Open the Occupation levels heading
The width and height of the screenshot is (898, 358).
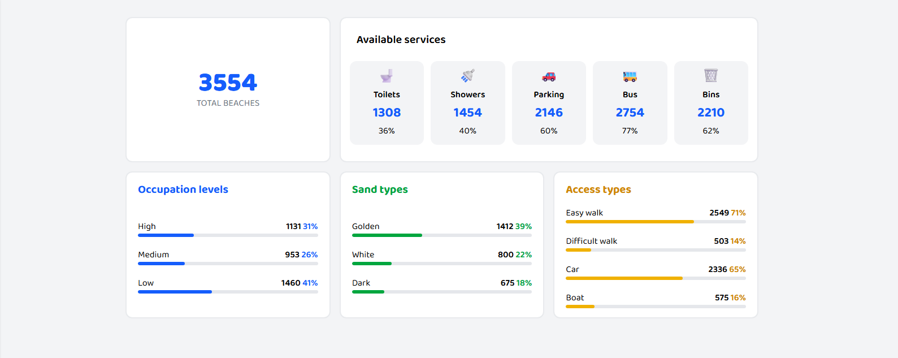pos(183,189)
